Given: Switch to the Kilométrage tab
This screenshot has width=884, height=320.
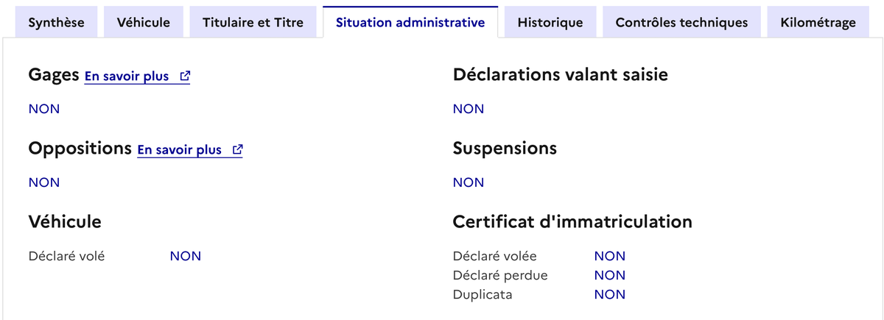Looking at the screenshot, I should tap(818, 22).
